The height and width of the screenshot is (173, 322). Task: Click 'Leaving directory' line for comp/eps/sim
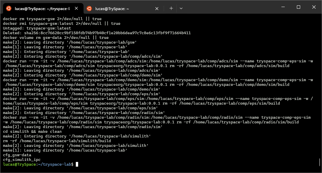pos(80,108)
